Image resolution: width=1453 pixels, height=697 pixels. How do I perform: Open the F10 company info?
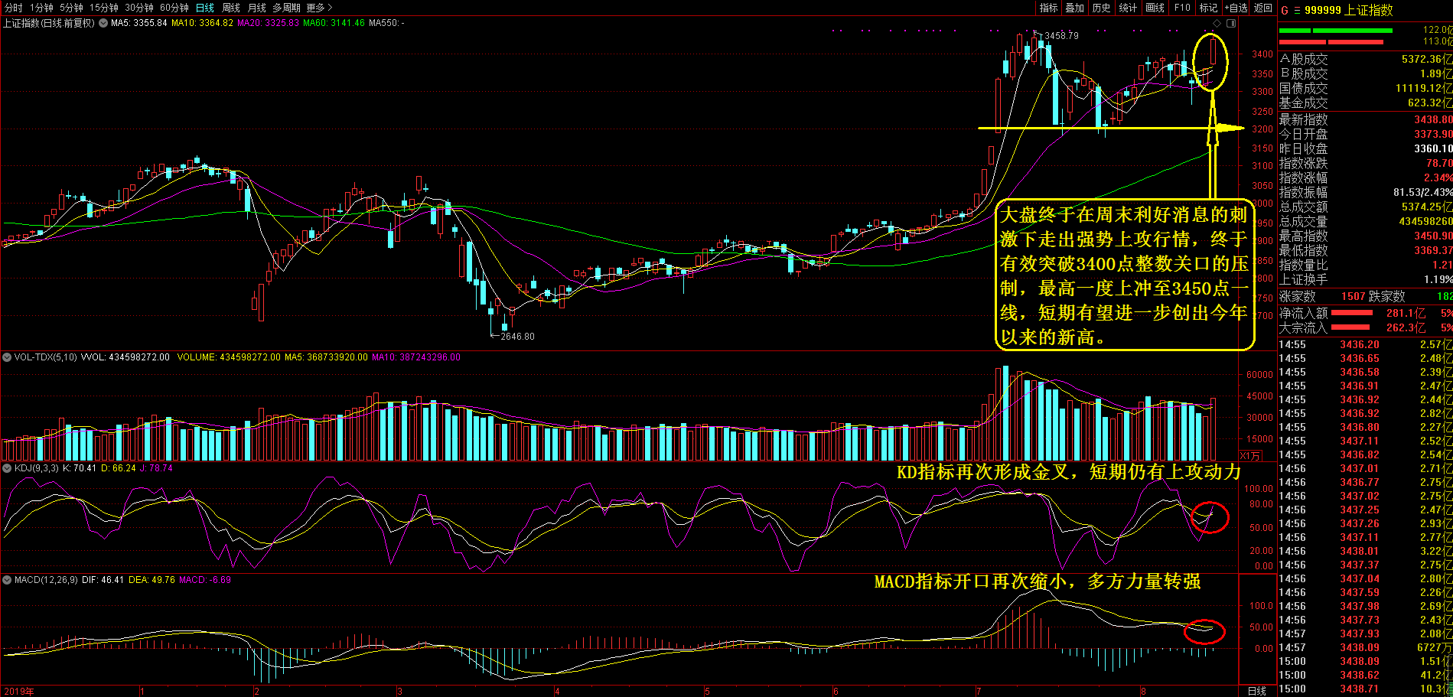click(1182, 8)
